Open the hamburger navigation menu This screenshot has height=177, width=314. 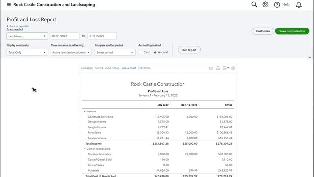9,4
